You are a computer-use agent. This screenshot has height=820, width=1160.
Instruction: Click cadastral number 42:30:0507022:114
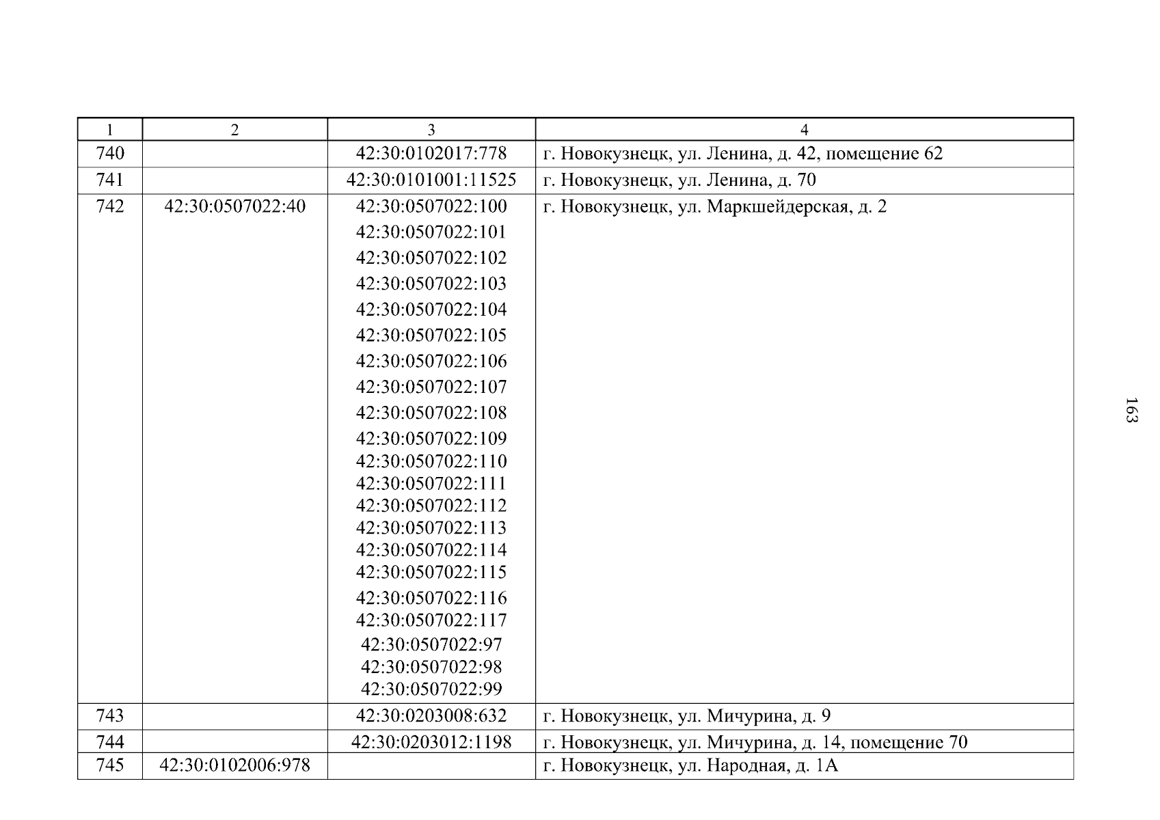(431, 550)
